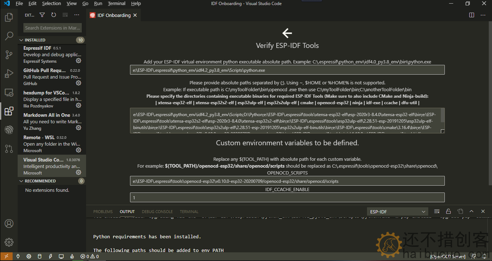Close the bottom panel
This screenshot has width=492, height=261.
(x=483, y=212)
